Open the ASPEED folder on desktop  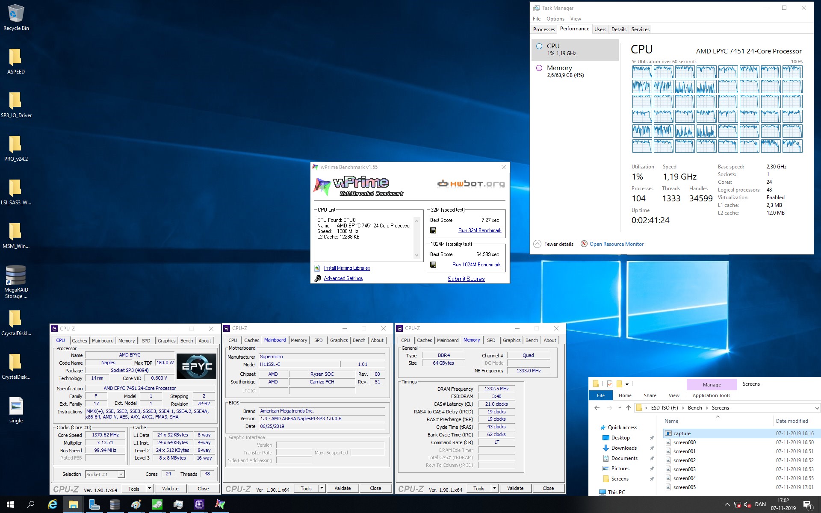coord(16,61)
